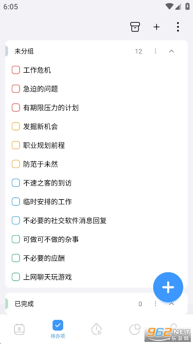Open the archive box icon
193x344 pixels.
[x=135, y=27]
